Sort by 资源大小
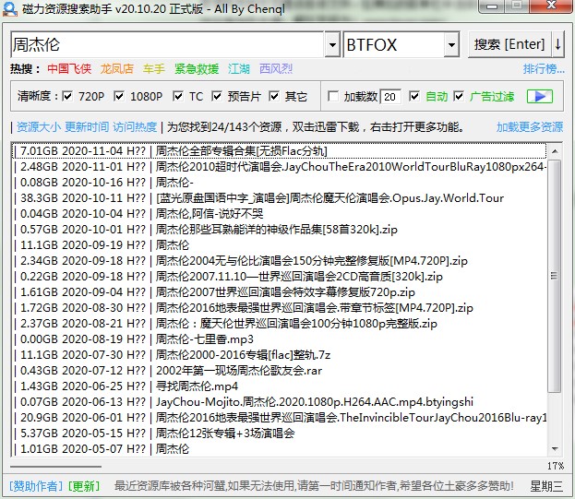575x499 pixels. pyautogui.click(x=39, y=127)
